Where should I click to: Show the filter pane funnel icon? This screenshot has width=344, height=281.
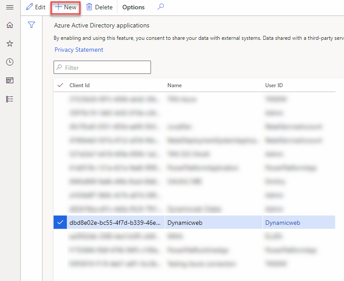(31, 25)
